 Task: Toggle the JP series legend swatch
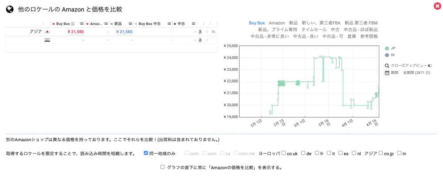click(x=387, y=48)
